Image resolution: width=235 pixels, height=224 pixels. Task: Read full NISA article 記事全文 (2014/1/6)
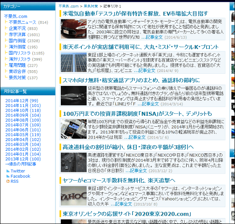[x=135, y=137]
